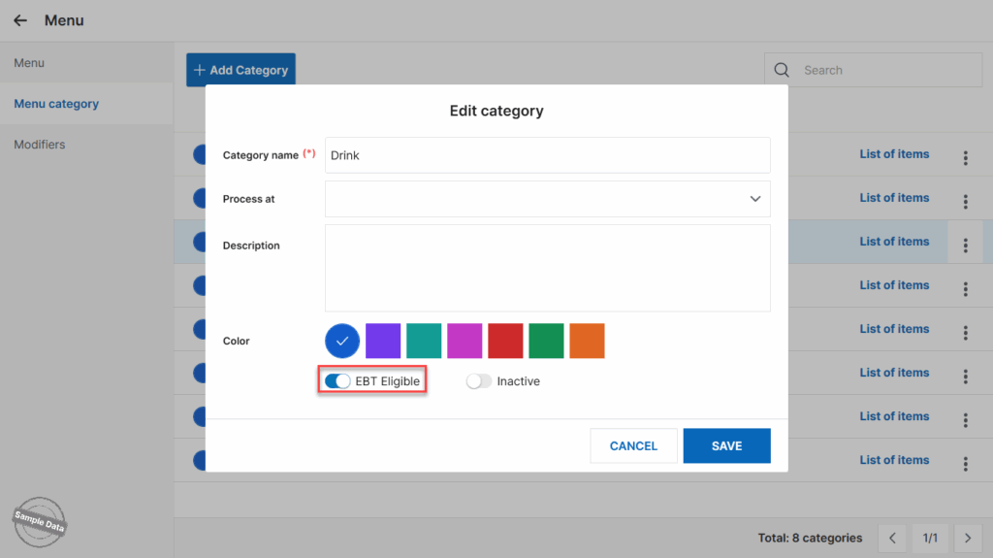993x558 pixels.
Task: Toggle the EBT Eligible switch
Action: [x=338, y=381]
